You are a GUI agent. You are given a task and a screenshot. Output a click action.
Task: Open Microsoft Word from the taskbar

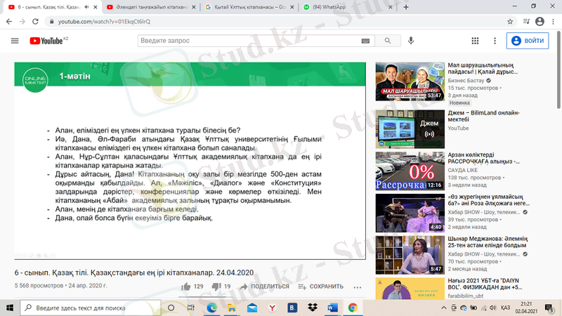pos(332,308)
